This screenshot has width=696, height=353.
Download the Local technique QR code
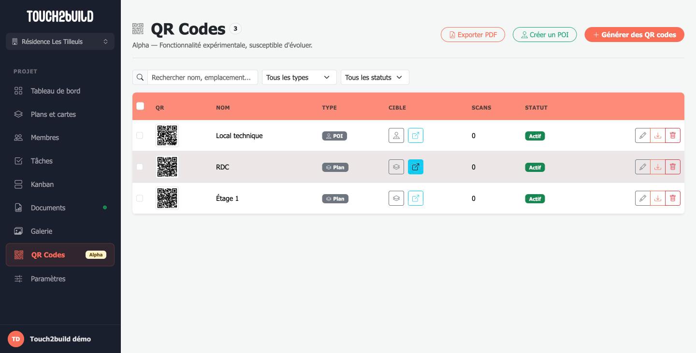click(657, 136)
